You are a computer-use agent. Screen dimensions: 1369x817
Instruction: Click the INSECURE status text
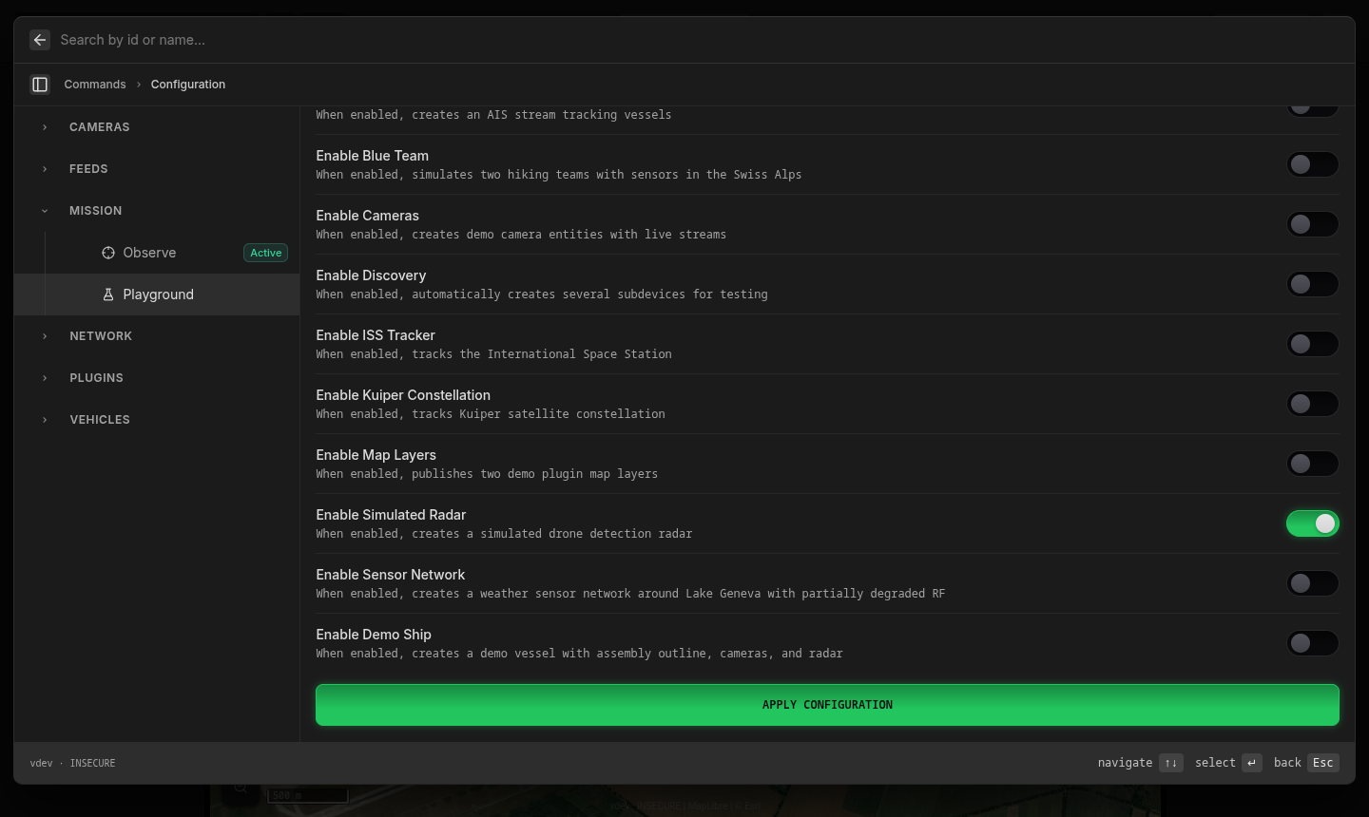pyautogui.click(x=92, y=763)
